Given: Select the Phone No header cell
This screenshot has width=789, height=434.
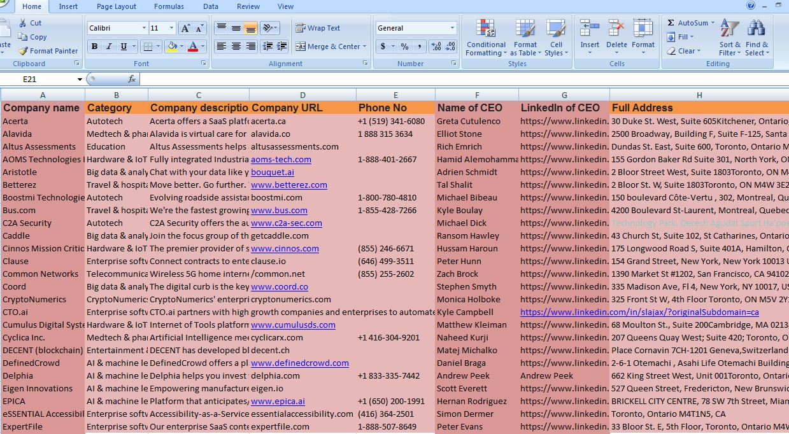Looking at the screenshot, I should 395,108.
